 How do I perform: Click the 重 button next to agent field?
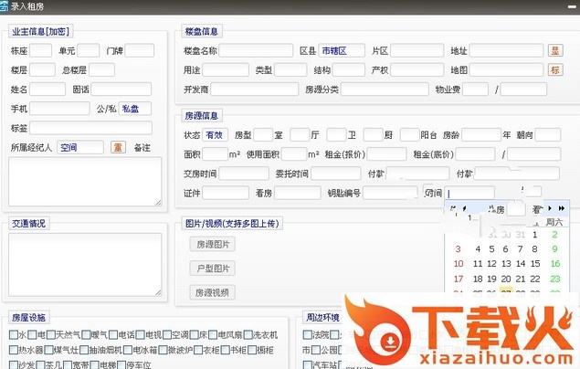(x=118, y=147)
